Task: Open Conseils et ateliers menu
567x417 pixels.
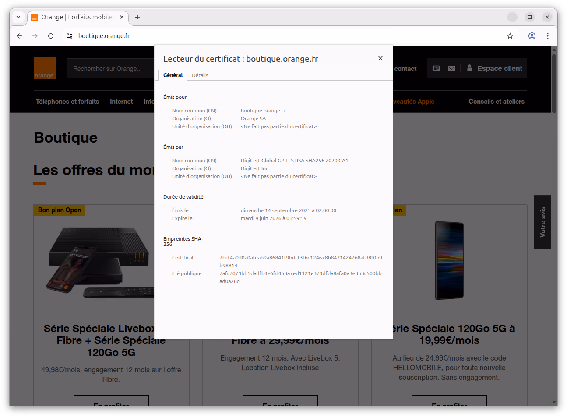Action: pos(497,102)
